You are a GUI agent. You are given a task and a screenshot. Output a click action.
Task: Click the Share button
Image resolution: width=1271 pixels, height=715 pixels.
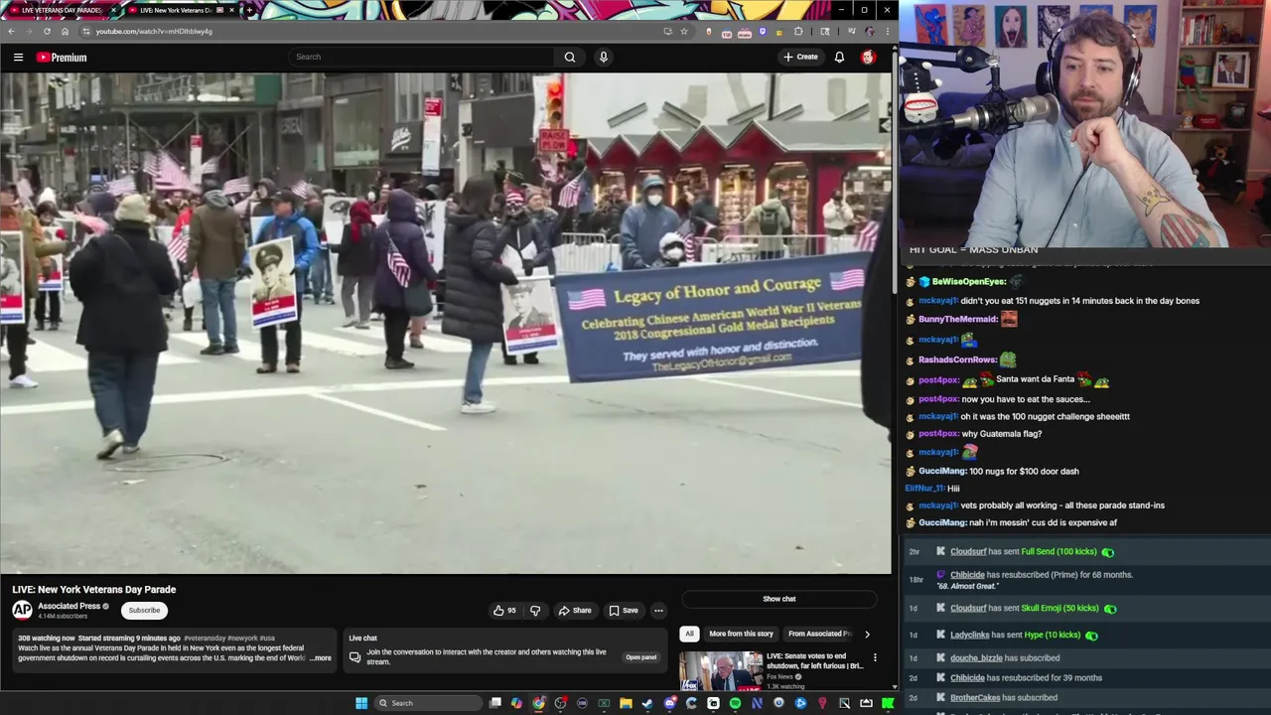coord(574,611)
